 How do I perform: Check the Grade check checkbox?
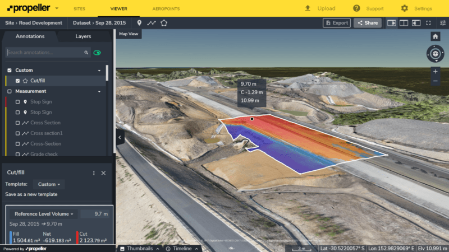coord(17,154)
